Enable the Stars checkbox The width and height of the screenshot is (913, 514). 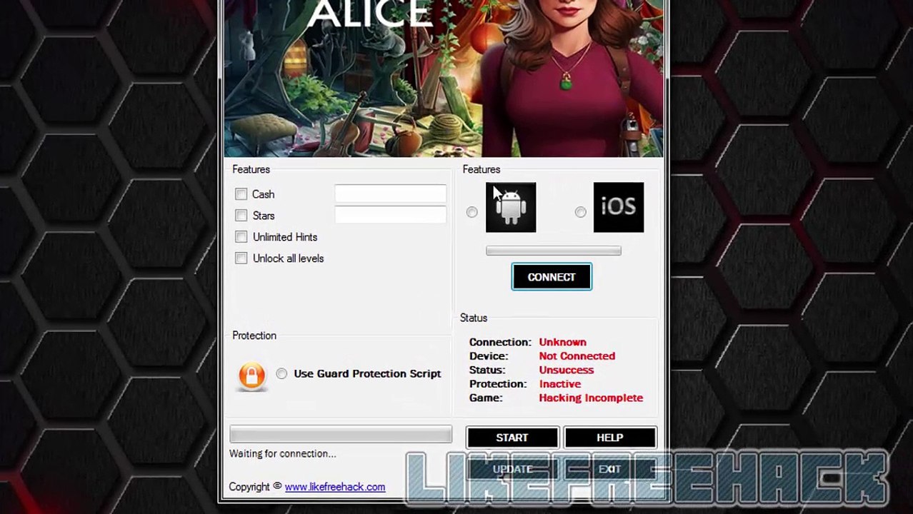[241, 216]
